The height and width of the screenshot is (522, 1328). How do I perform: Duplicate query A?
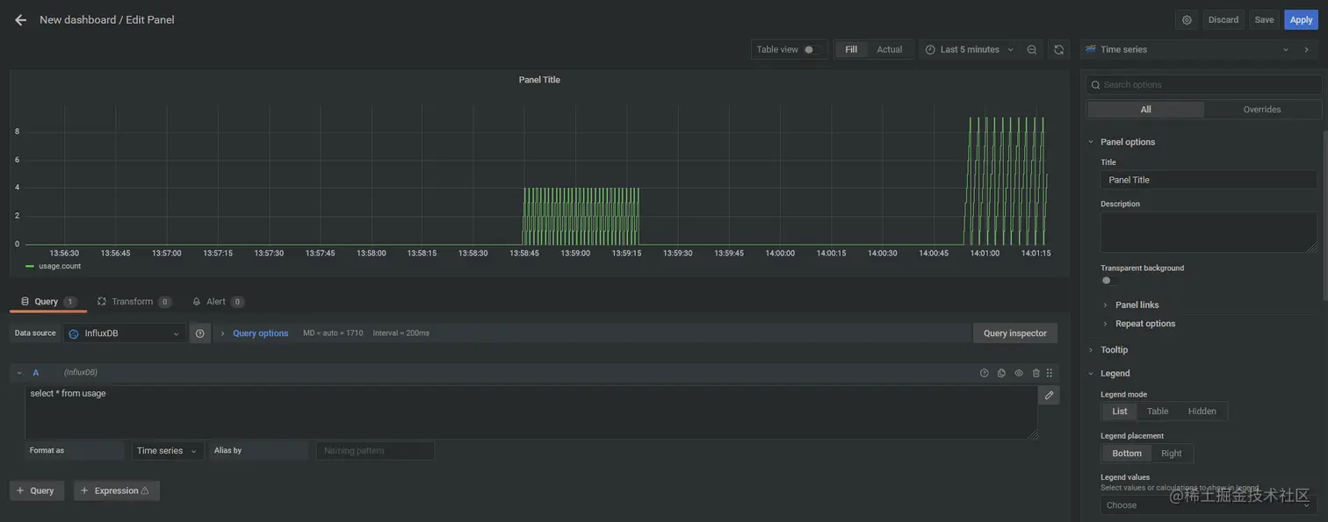(x=1001, y=373)
